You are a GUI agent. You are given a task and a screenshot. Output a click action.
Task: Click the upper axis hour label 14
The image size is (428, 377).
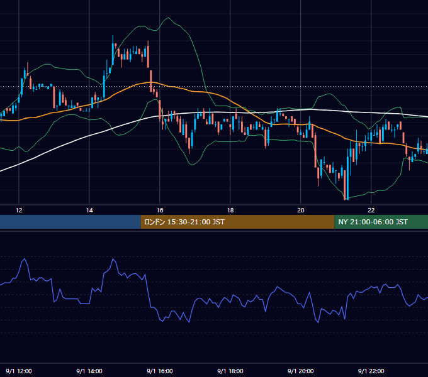[89, 210]
